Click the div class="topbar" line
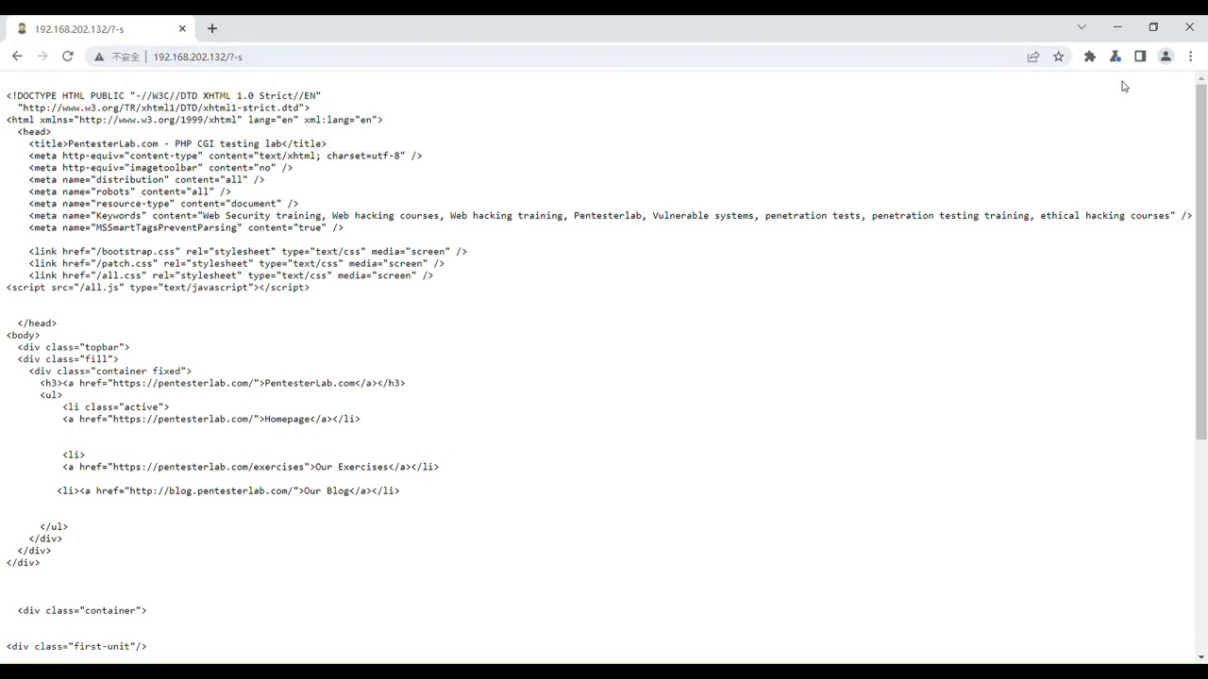The height and width of the screenshot is (679, 1208). (74, 348)
